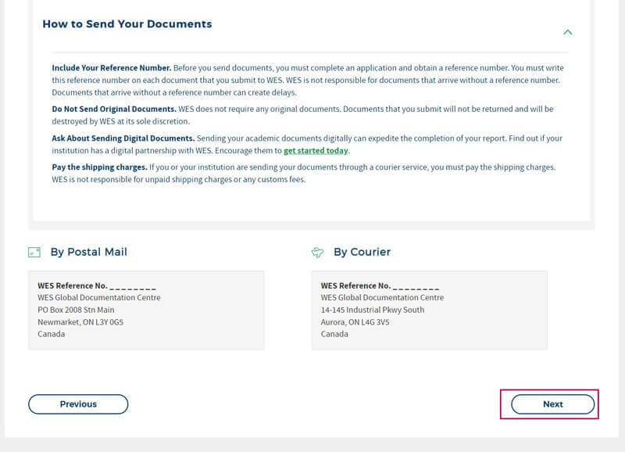Image resolution: width=625 pixels, height=452 pixels.
Task: Go back with the Previous button
Action: (78, 404)
